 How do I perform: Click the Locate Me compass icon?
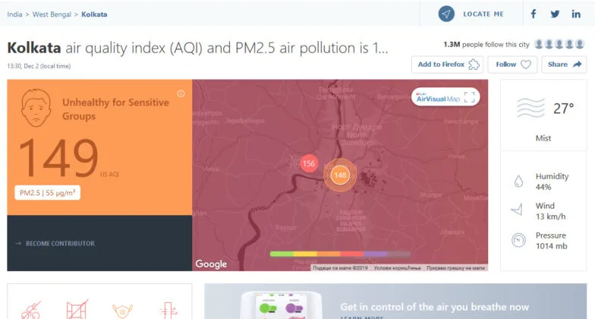click(447, 14)
